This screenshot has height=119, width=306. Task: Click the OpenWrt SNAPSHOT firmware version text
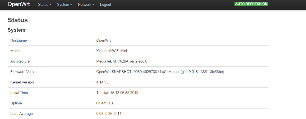(x=160, y=72)
